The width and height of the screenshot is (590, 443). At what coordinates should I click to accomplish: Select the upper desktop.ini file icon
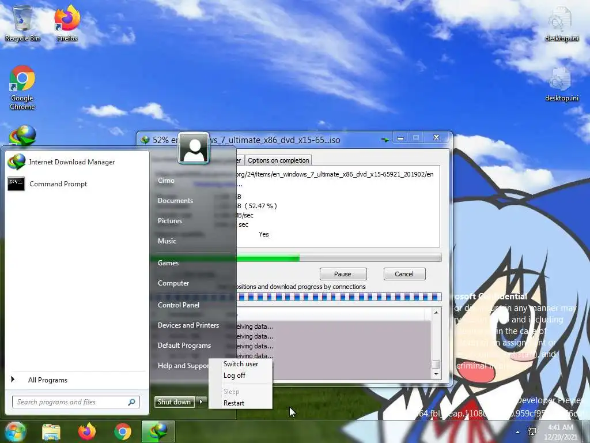[561, 23]
